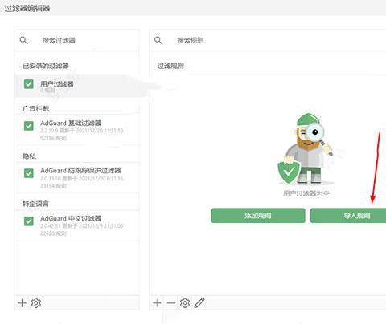The height and width of the screenshot is (324, 386).
Task: Focus the 搜索规则 search field
Action: point(268,40)
